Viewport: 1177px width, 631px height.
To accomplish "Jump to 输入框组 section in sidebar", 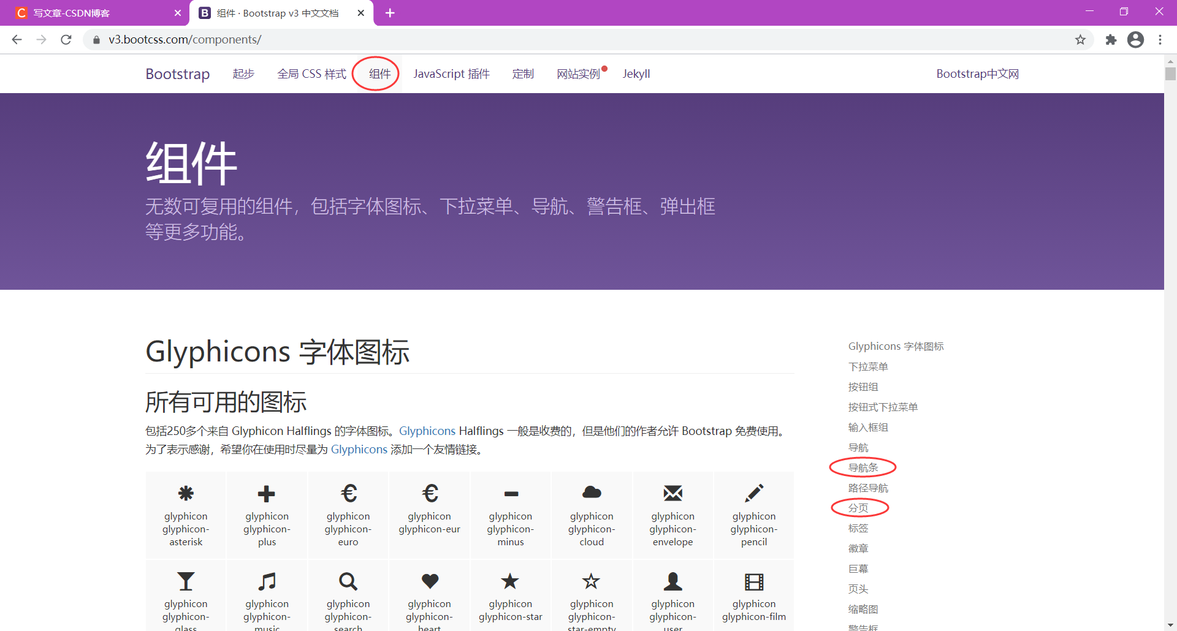I will 868,427.
